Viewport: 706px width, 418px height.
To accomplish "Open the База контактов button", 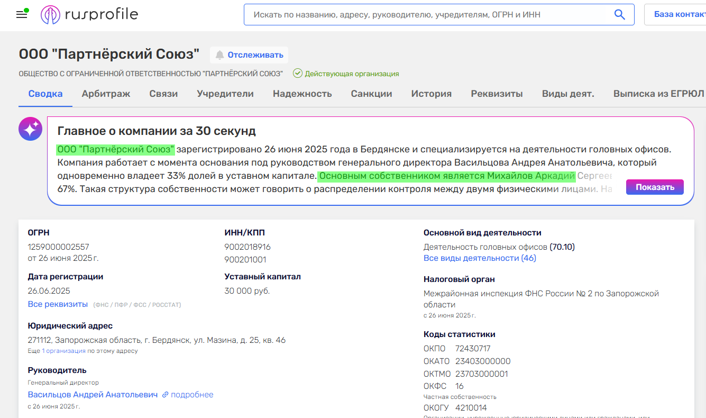I will (x=679, y=15).
